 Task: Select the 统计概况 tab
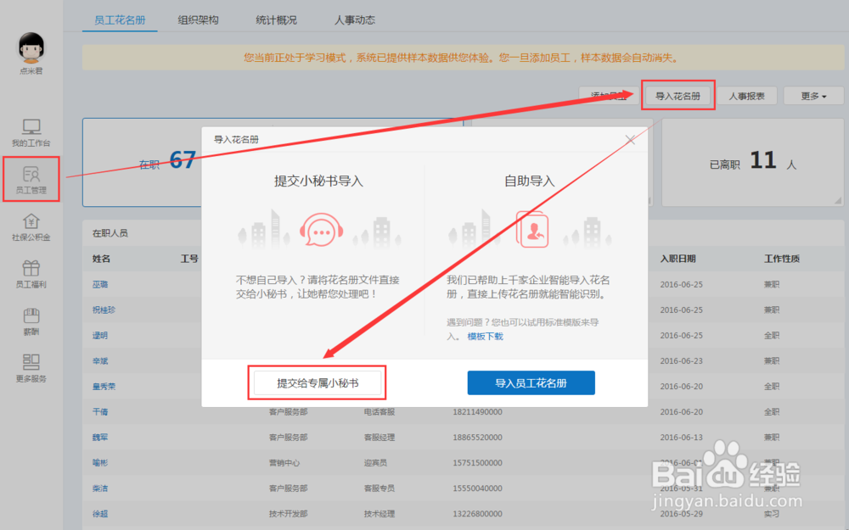[277, 20]
